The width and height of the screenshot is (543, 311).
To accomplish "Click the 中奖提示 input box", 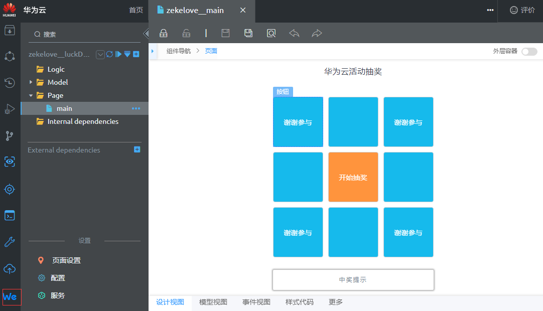I will [x=353, y=280].
